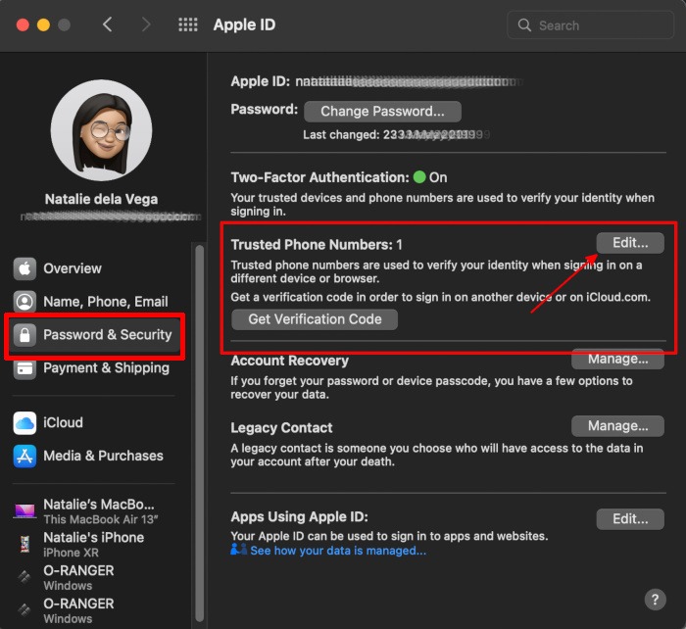Click the last O-RANGER Windows device icon

point(24,610)
